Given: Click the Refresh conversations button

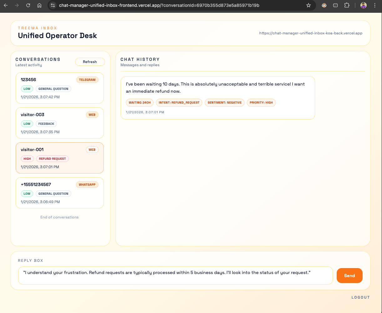Looking at the screenshot, I should (90, 62).
